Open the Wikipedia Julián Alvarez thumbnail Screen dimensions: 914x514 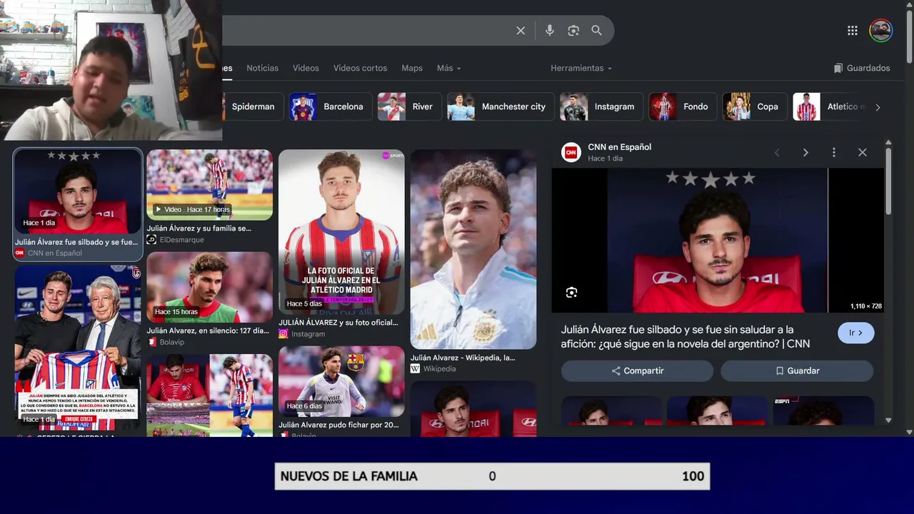tap(473, 249)
